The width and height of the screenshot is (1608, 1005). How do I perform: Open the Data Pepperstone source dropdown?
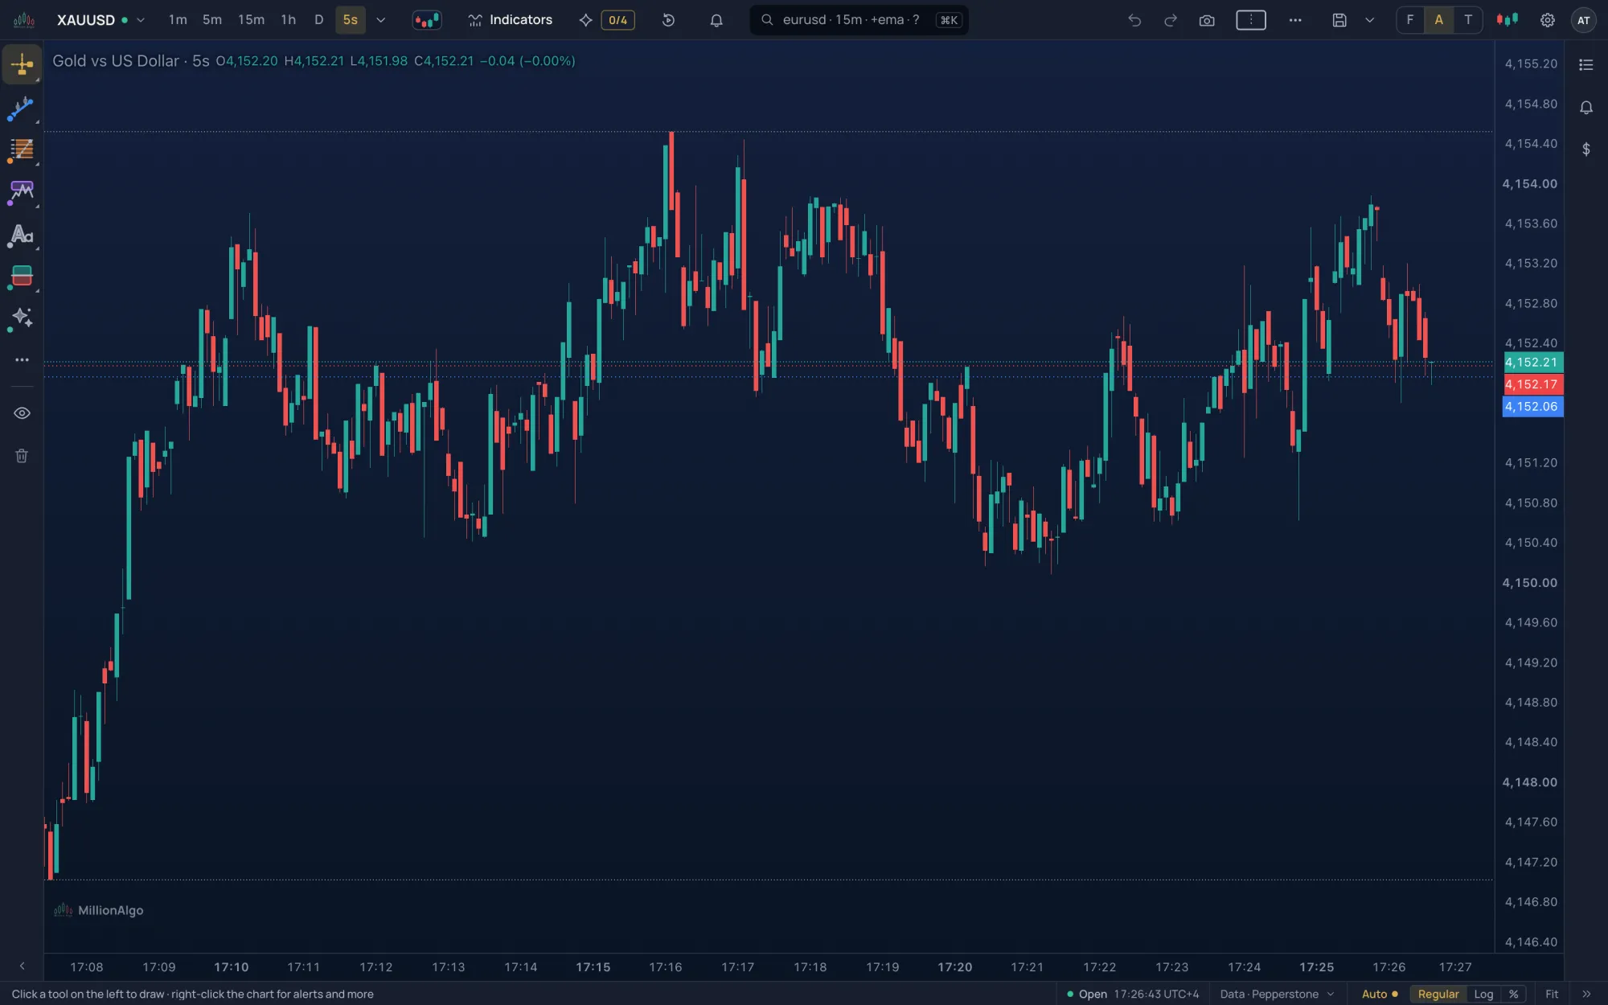pos(1277,995)
